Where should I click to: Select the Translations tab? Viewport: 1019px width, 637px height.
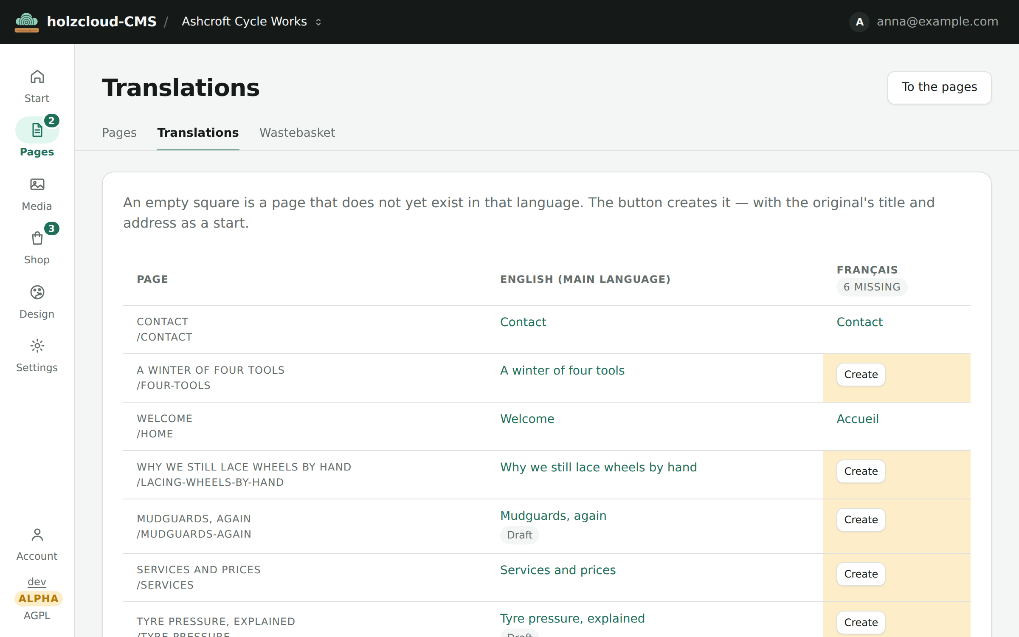pyautogui.click(x=198, y=132)
